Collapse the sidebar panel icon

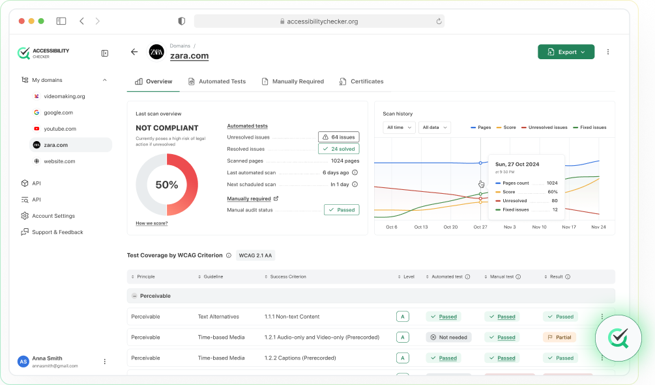(x=105, y=53)
